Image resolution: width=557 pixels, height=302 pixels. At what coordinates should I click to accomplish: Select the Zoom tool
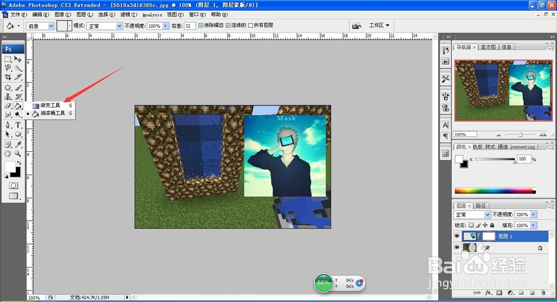(x=18, y=154)
